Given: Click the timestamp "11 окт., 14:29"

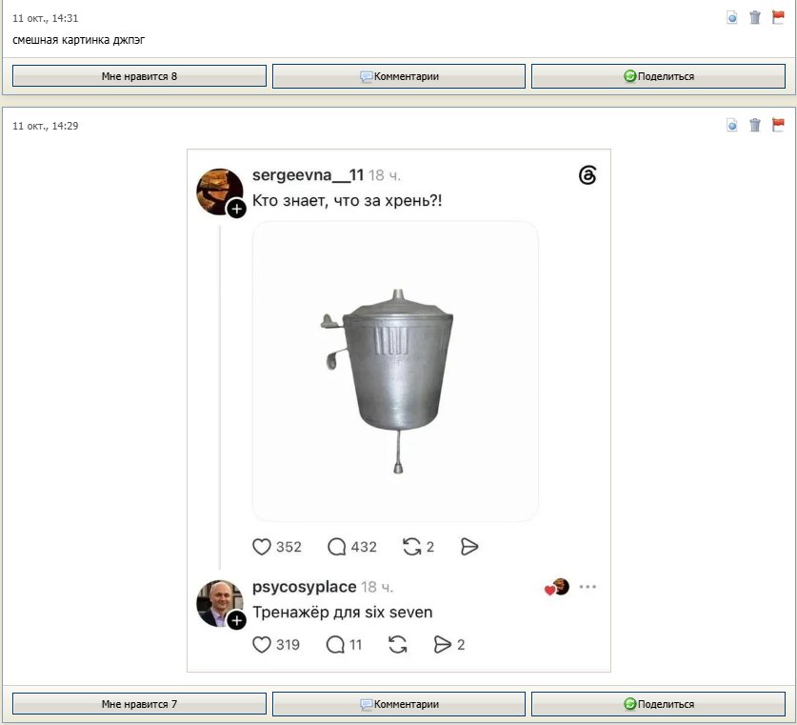Looking at the screenshot, I should click(46, 126).
